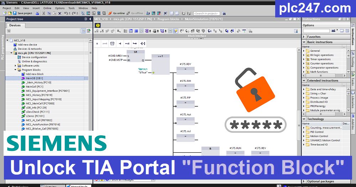Click the Save project button
The height and width of the screenshot is (187, 356).
[x=23, y=13]
